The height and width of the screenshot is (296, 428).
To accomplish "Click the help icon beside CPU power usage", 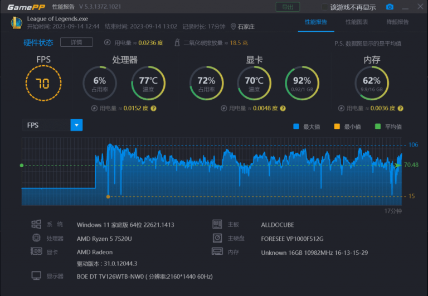I will (x=153, y=108).
